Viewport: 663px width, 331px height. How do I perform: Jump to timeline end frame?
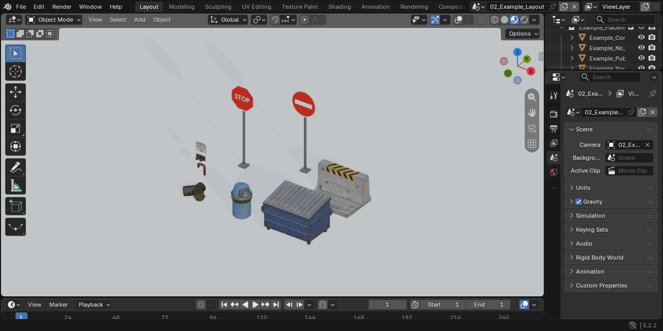click(x=276, y=305)
